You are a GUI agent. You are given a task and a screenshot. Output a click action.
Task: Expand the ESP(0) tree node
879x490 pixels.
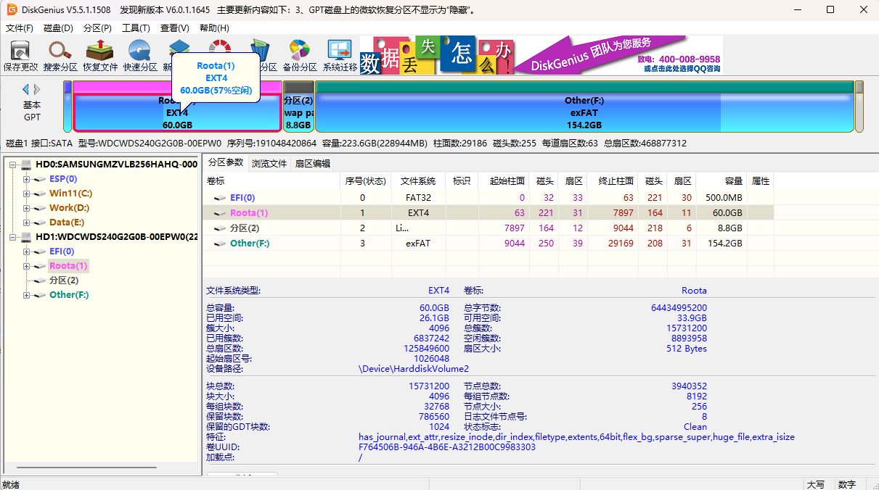coord(27,179)
